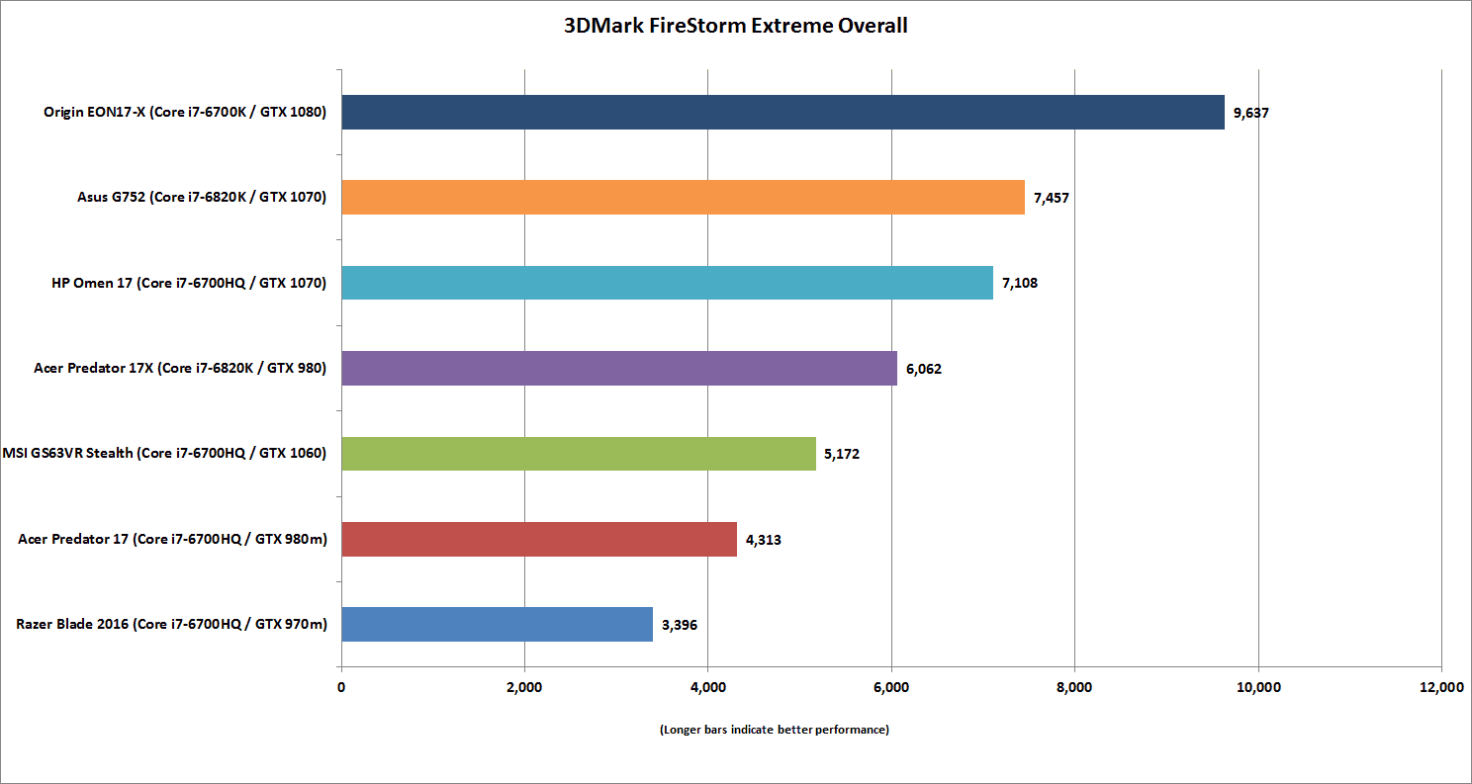Click the 8,000 axis tick label
The image size is (1472, 784).
pyautogui.click(x=1074, y=686)
